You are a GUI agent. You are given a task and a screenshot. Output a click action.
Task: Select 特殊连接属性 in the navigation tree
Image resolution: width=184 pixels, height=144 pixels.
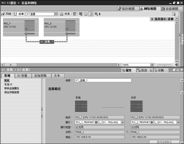point(12,88)
